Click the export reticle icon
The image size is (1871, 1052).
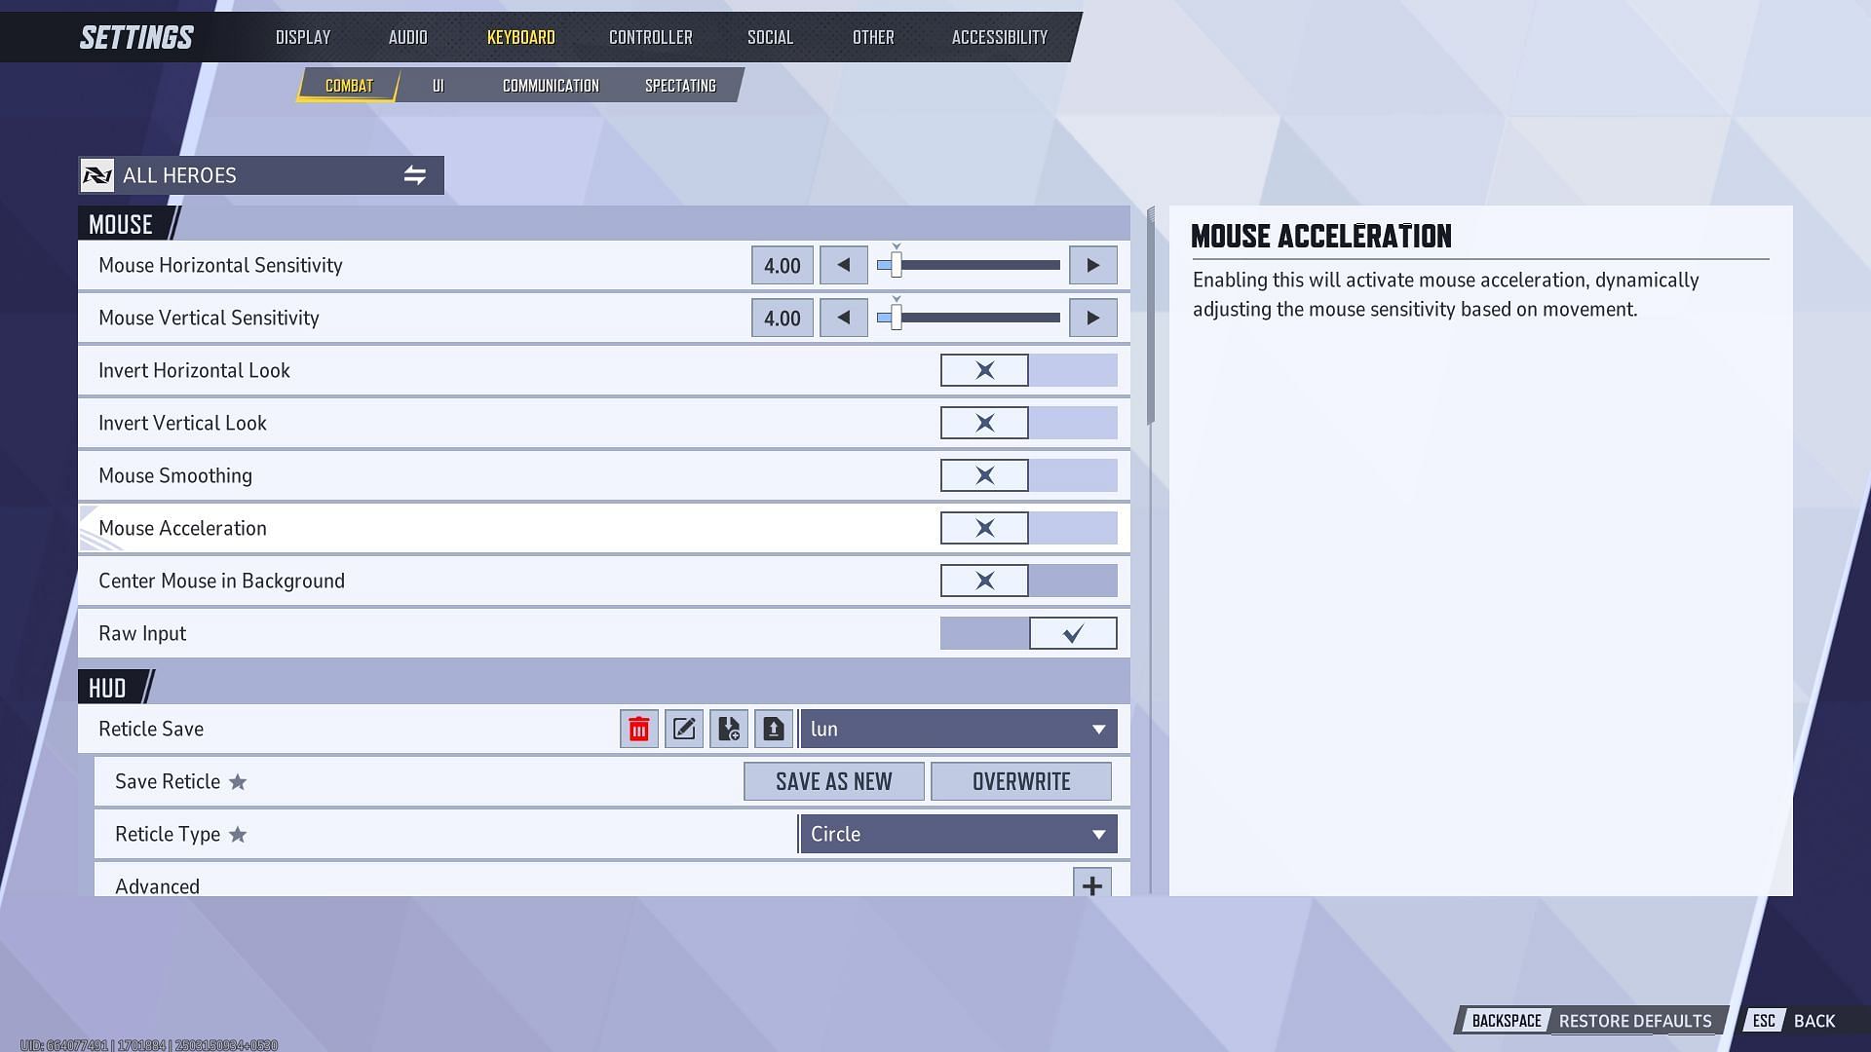pos(773,729)
